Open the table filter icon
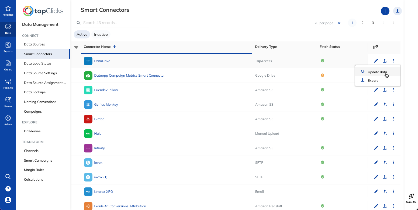 tap(76, 48)
